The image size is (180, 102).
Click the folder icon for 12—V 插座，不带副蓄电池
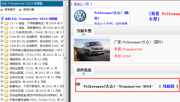[6, 23]
